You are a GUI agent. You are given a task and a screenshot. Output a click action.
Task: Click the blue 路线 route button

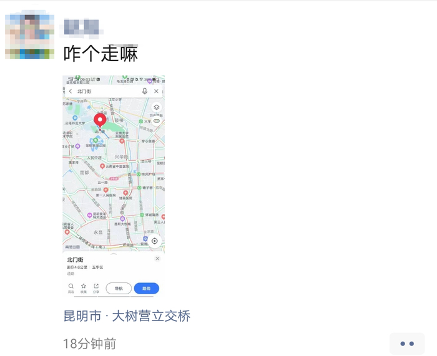pos(147,289)
